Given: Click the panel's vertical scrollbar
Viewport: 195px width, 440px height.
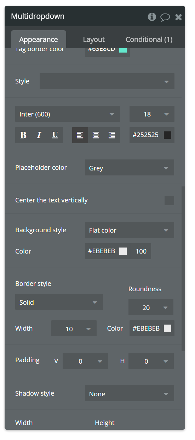Looking at the screenshot, I should pos(183,268).
